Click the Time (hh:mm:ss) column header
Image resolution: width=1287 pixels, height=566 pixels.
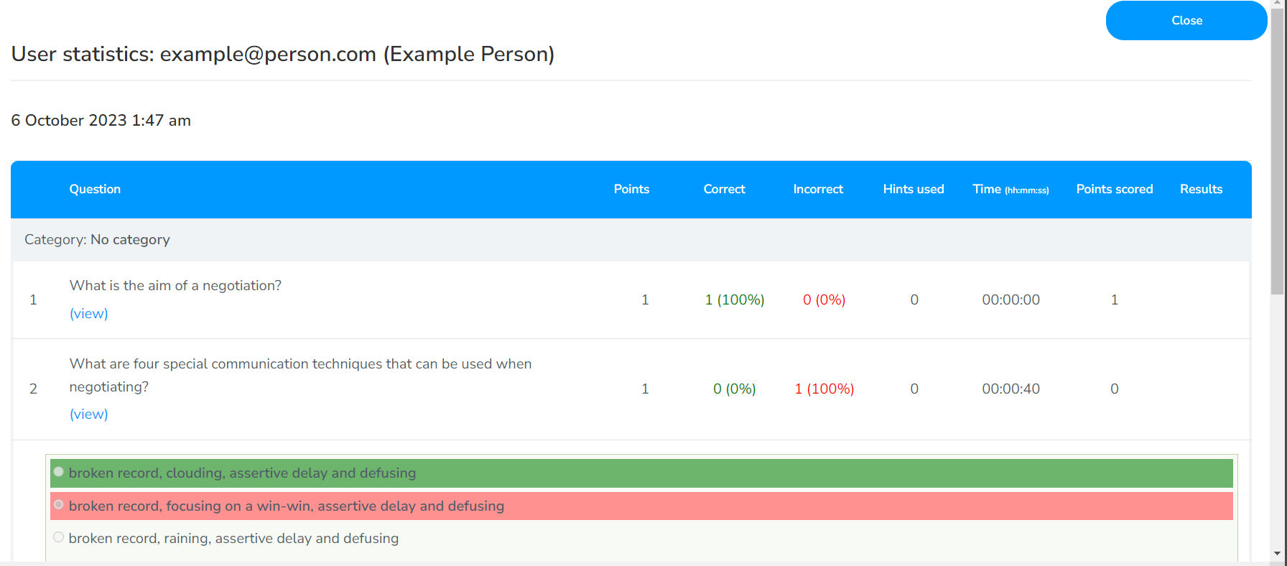coord(1010,190)
